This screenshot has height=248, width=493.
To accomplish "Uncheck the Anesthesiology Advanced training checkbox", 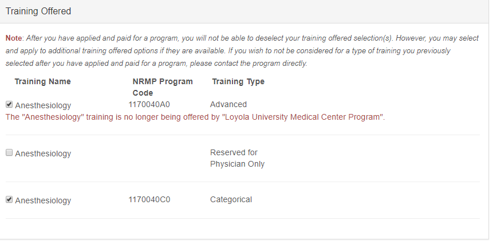I will 9,104.
